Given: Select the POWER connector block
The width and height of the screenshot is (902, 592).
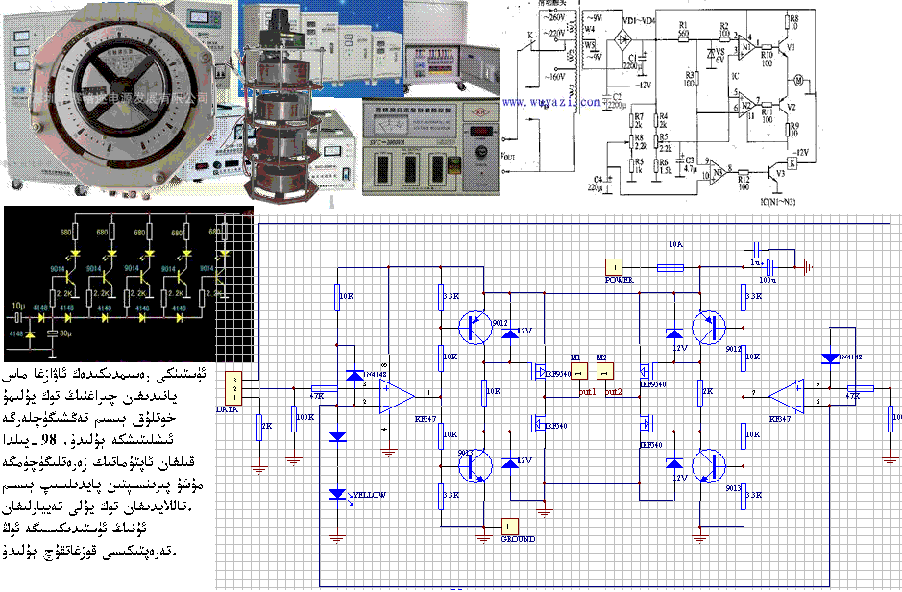Looking at the screenshot, I should 614,267.
